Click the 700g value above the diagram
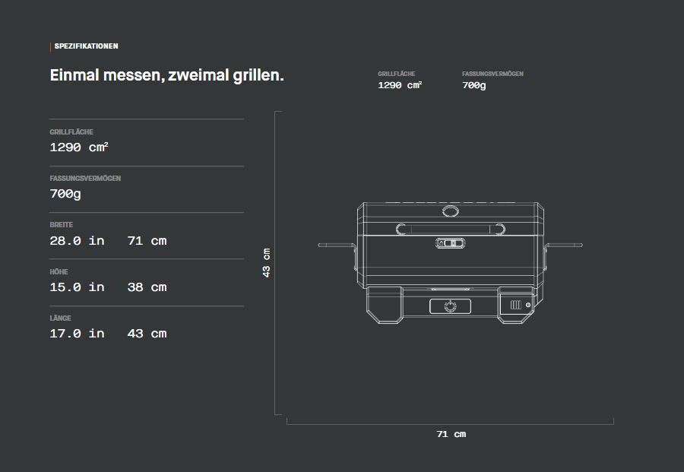The width and height of the screenshot is (684, 472). pos(473,85)
